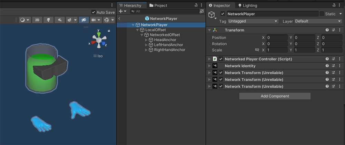
Task: Click the Position X field
Action: 277,37
